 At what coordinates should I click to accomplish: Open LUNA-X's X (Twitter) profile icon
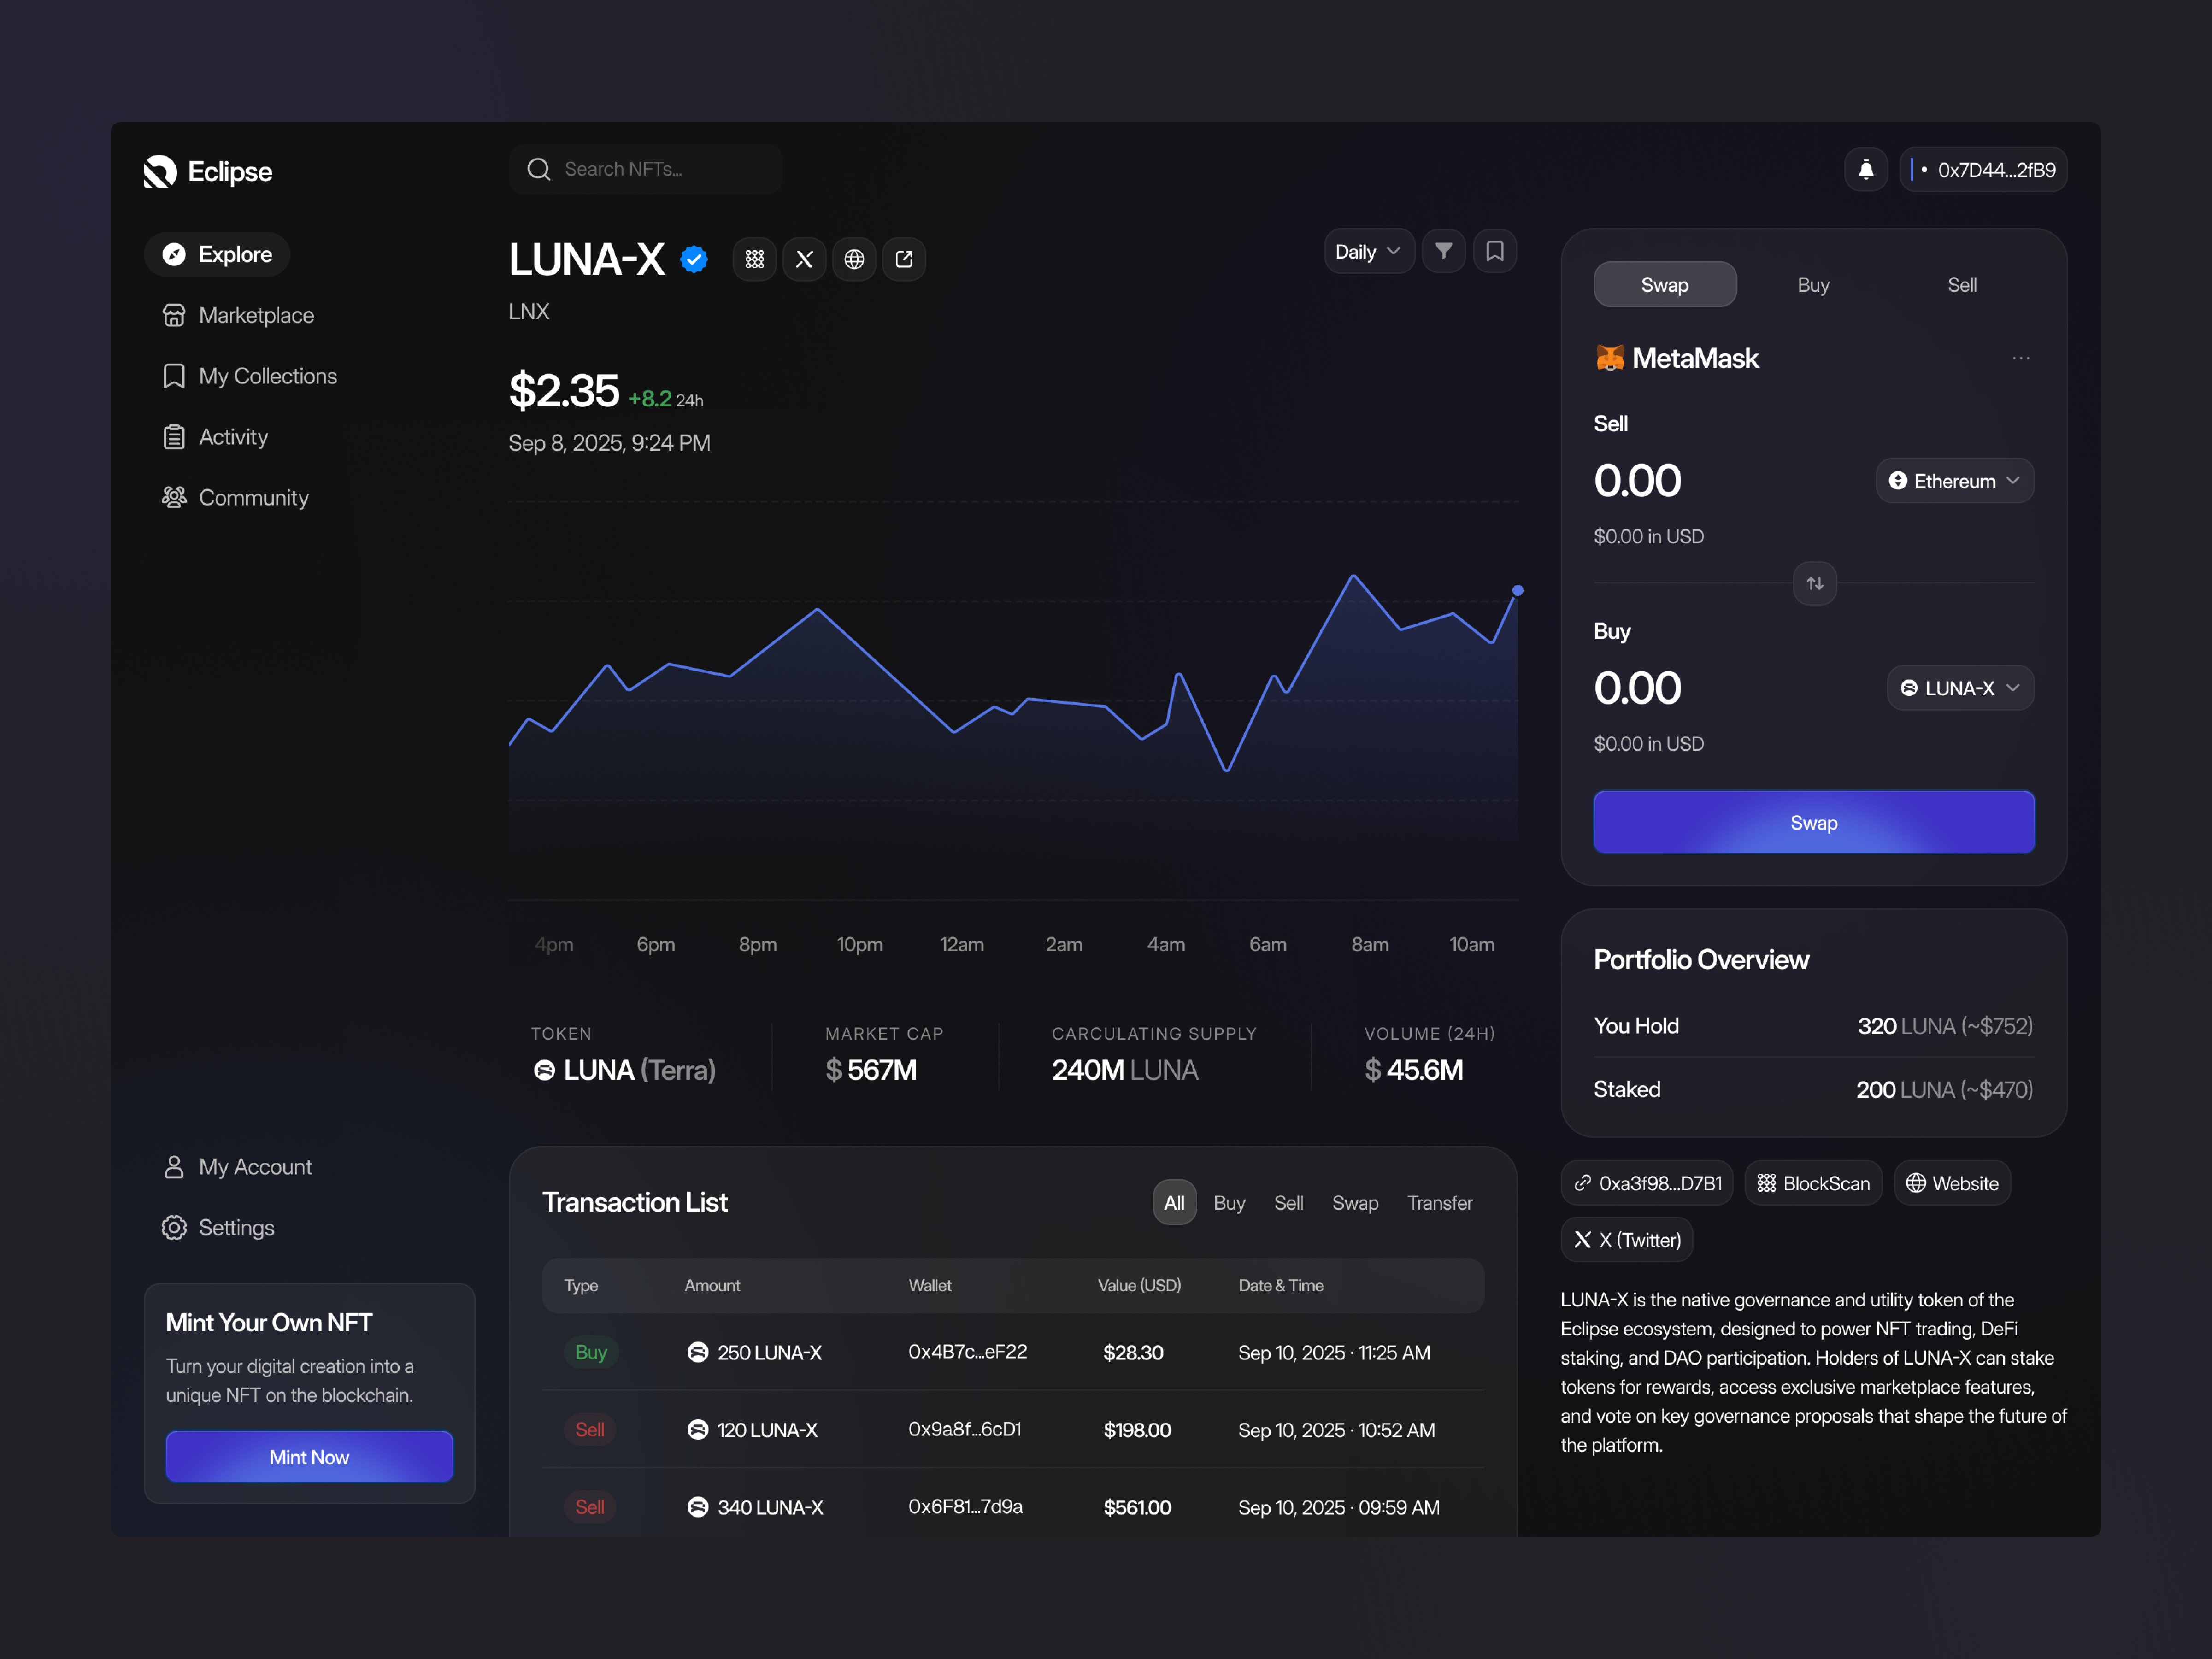(x=804, y=259)
